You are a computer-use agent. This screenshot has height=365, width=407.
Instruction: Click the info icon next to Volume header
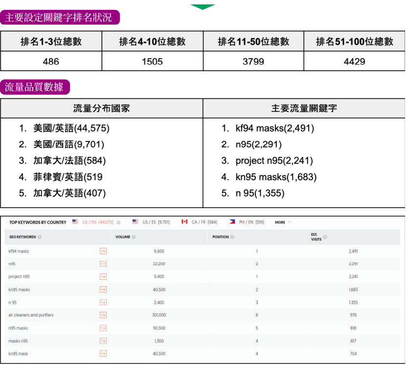(x=134, y=237)
